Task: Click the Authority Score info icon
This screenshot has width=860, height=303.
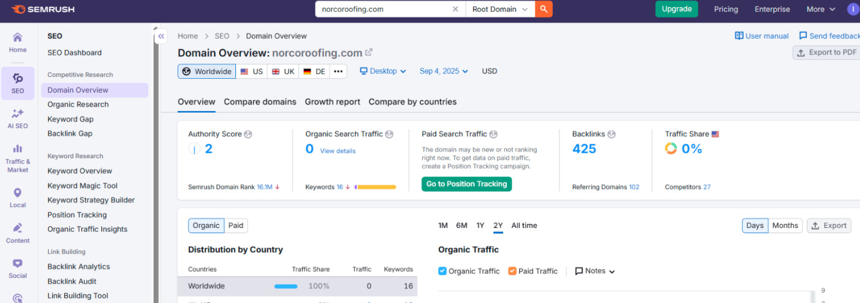Action: (248, 134)
